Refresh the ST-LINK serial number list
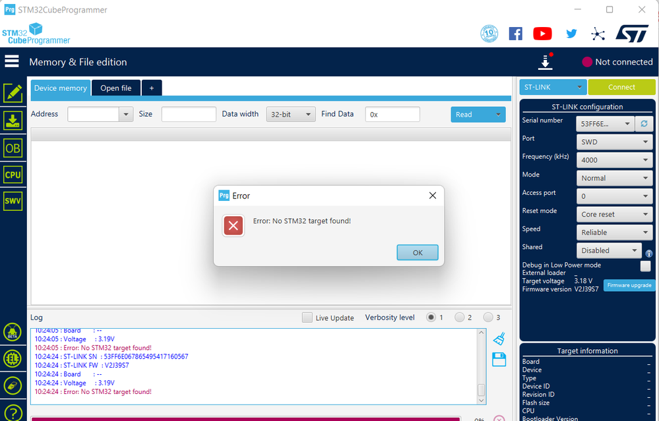This screenshot has width=659, height=421. [x=644, y=124]
